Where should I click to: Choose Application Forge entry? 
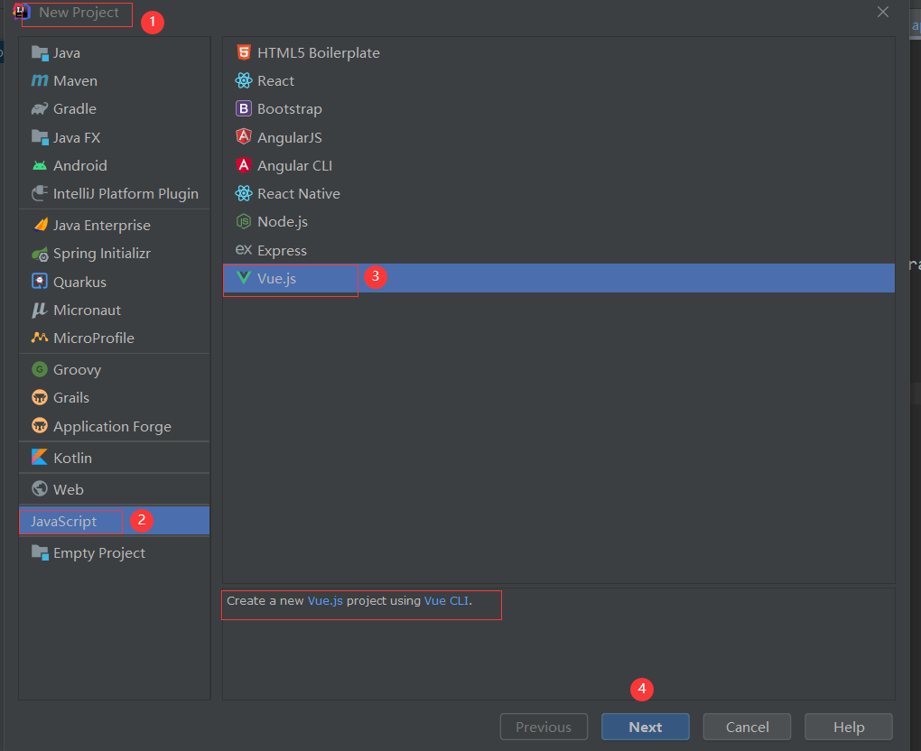coord(114,426)
